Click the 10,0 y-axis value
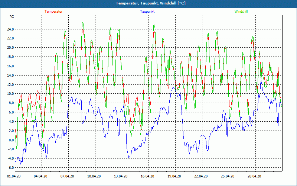This screenshot has height=186, width=297. coord(10,94)
